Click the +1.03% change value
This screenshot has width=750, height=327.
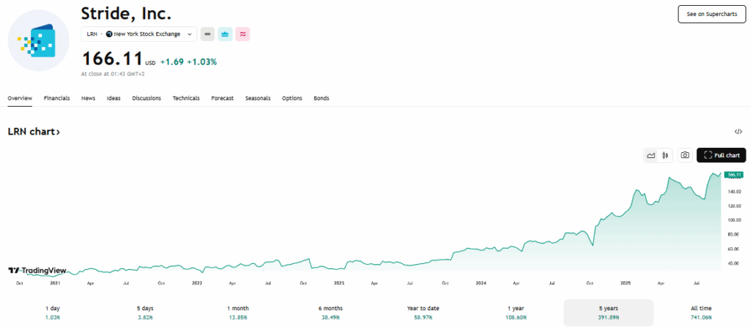coord(202,61)
